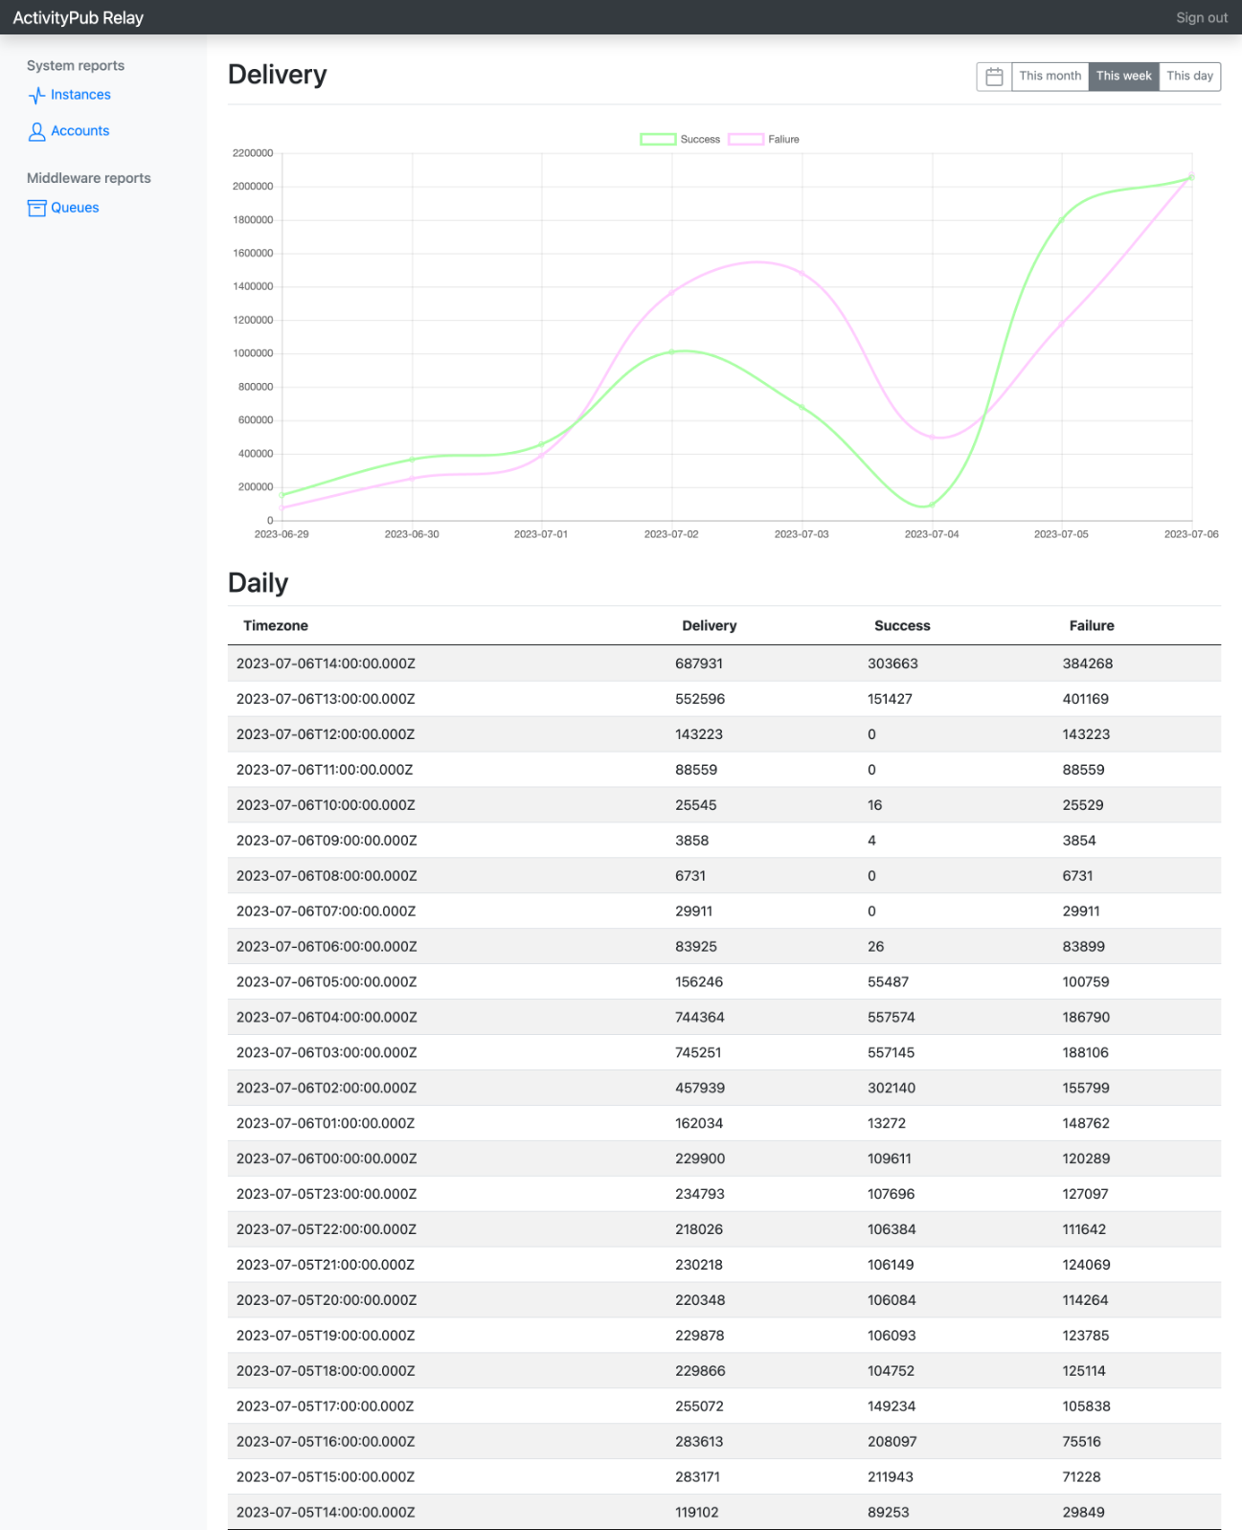
Task: Click the Delivery column header
Action: pos(709,625)
